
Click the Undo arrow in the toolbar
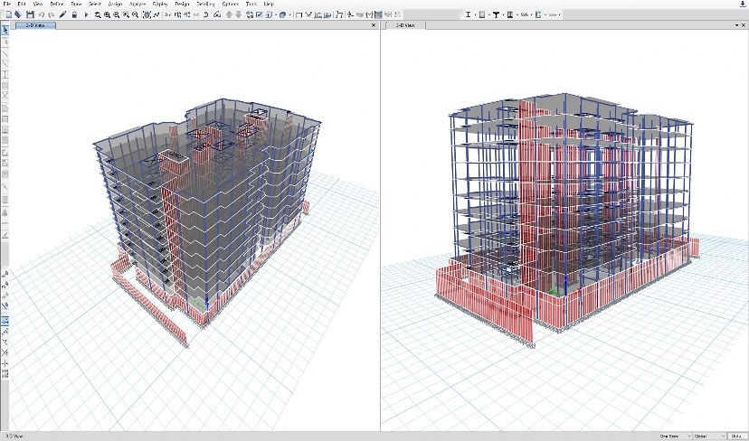click(x=42, y=15)
